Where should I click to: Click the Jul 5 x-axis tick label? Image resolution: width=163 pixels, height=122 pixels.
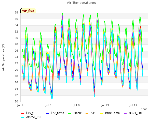(48, 105)
